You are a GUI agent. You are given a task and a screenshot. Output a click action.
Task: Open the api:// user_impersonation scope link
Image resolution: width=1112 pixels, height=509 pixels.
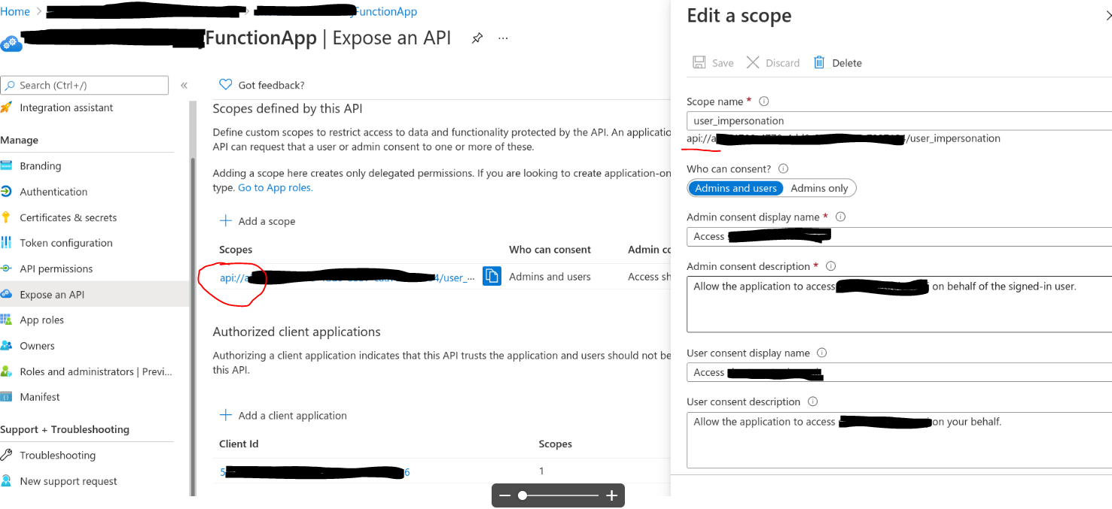[347, 277]
